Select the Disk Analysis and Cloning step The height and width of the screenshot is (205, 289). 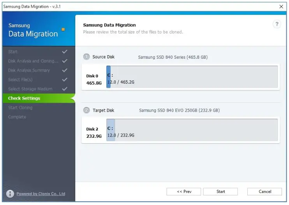point(39,61)
